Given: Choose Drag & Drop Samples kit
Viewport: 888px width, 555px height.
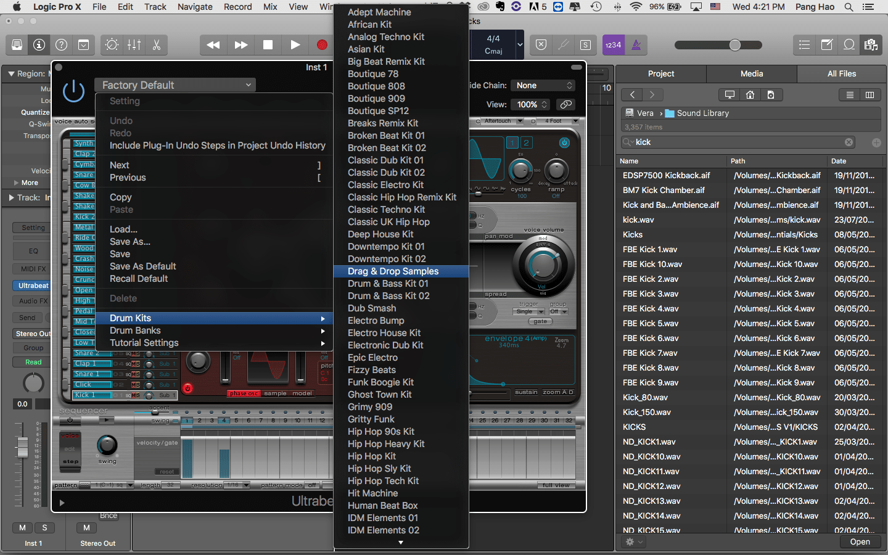Looking at the screenshot, I should coord(393,271).
